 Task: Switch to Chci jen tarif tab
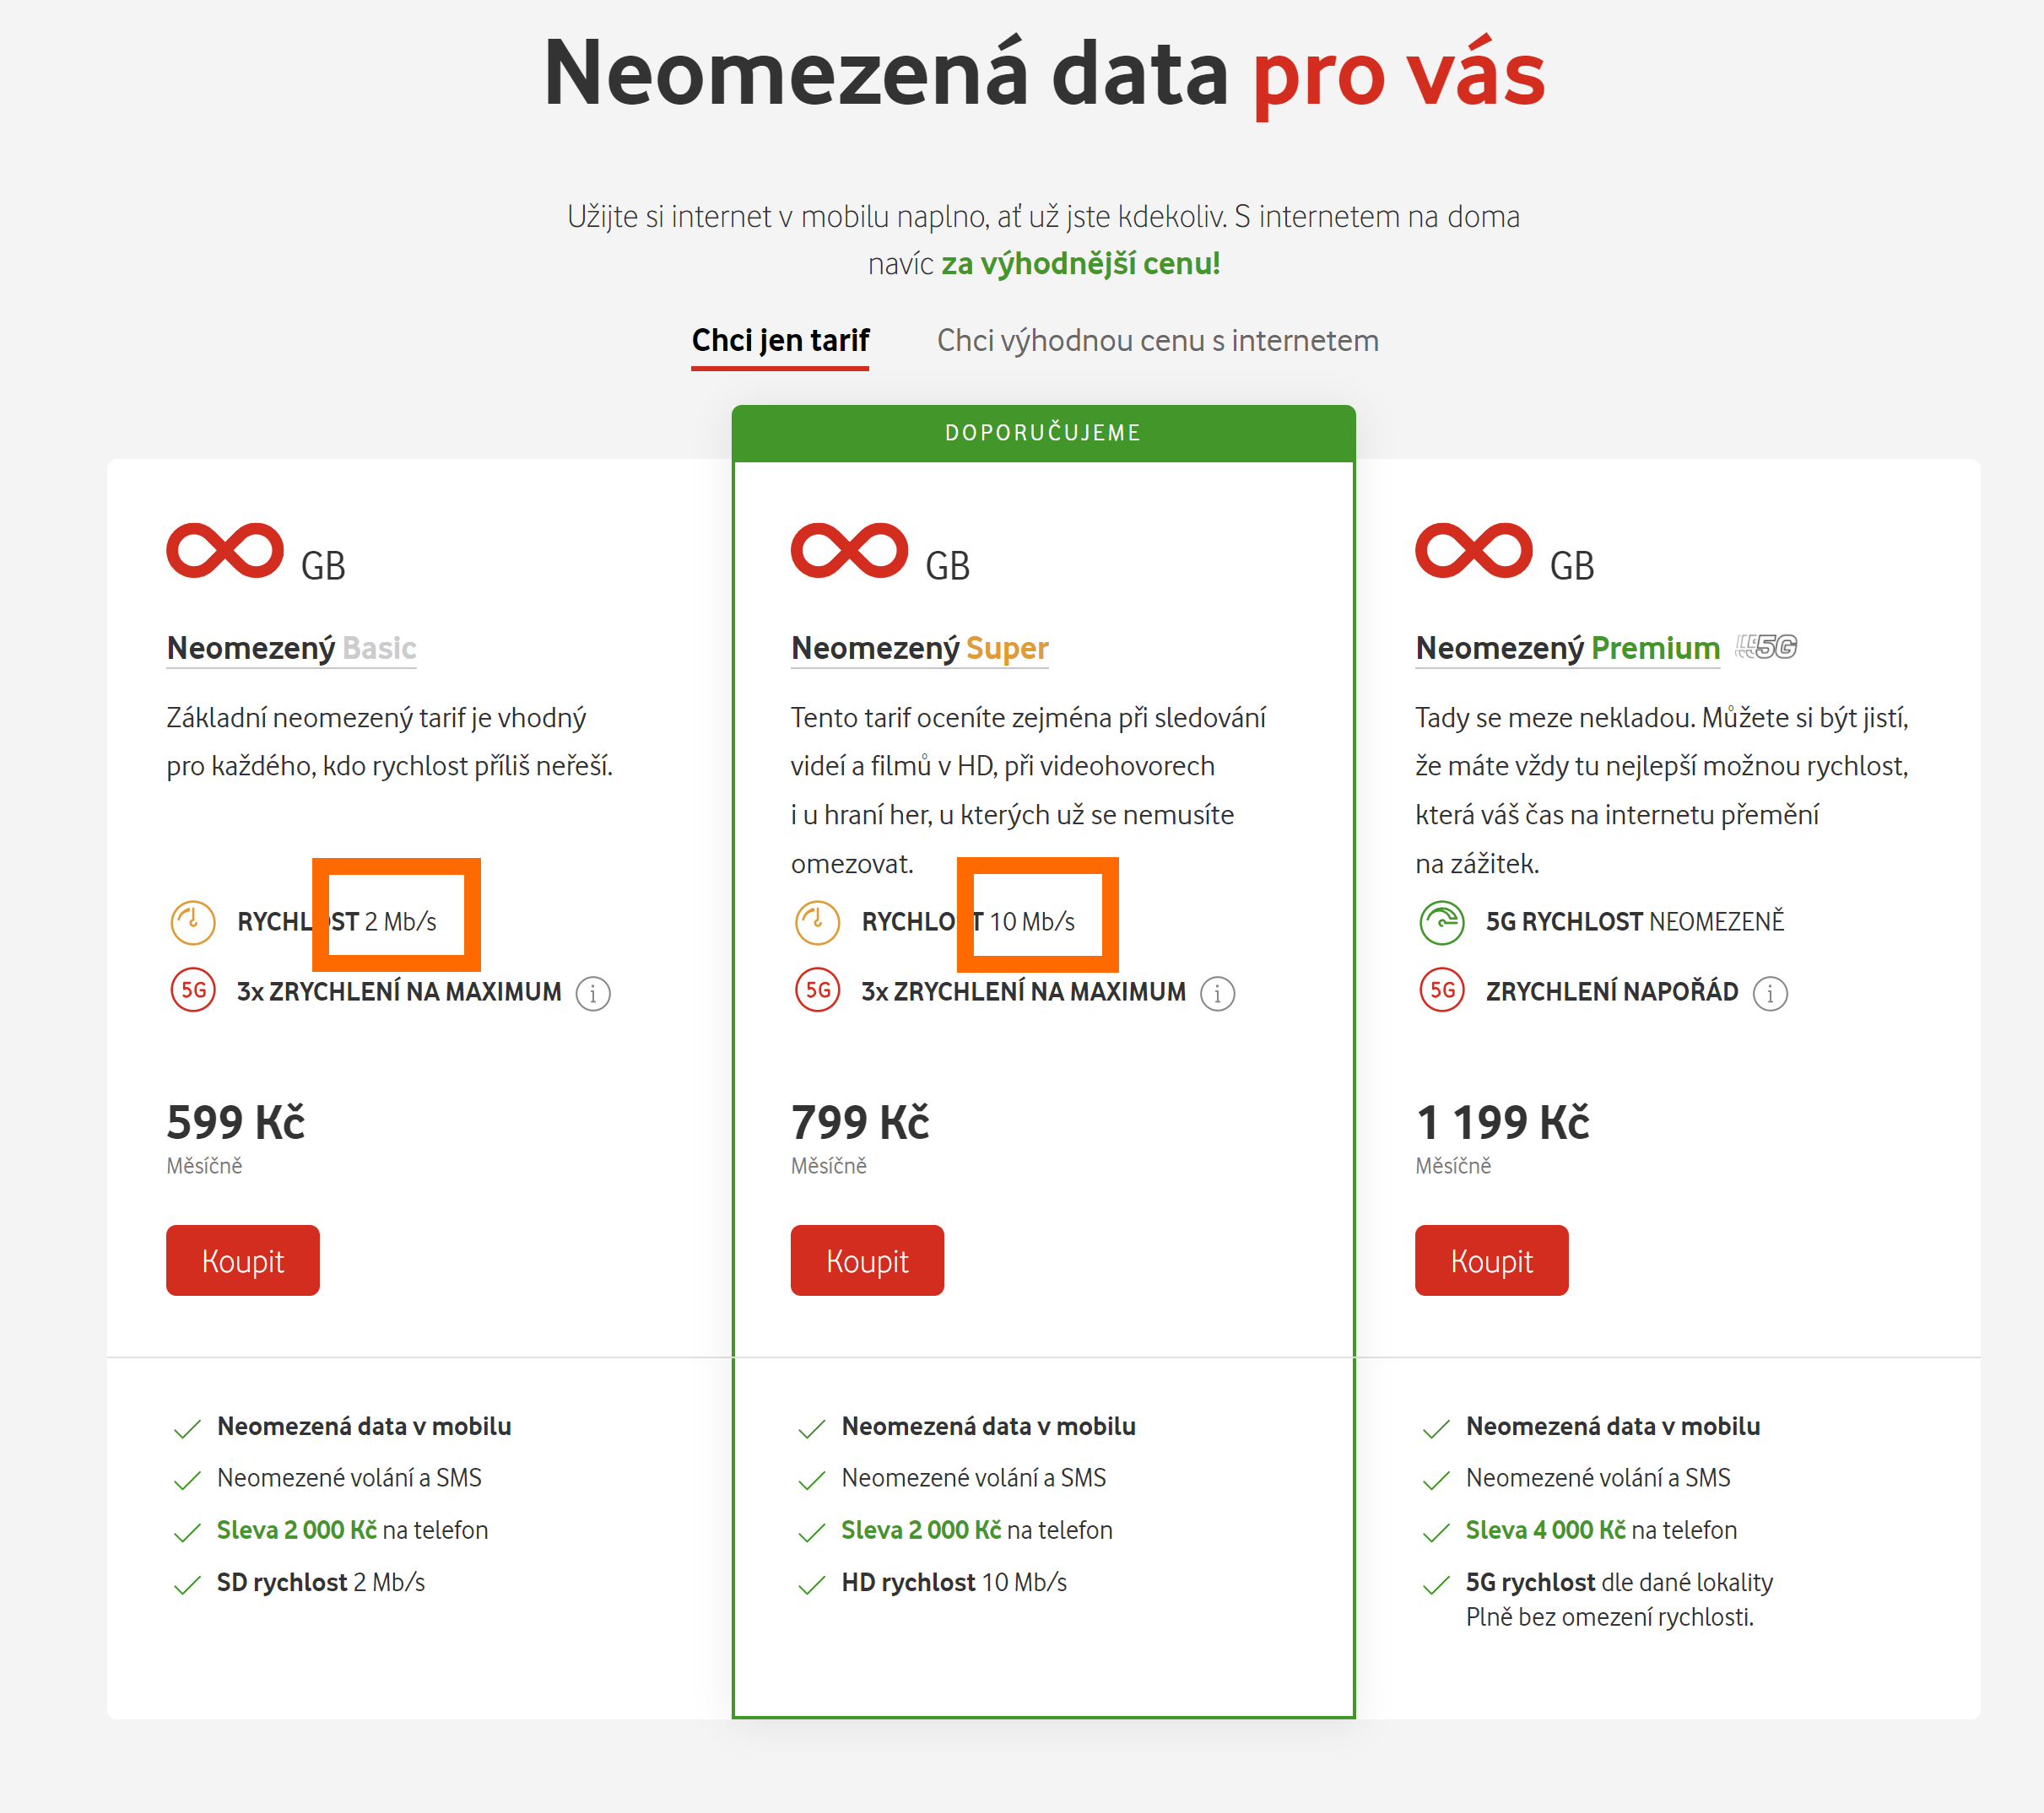780,341
